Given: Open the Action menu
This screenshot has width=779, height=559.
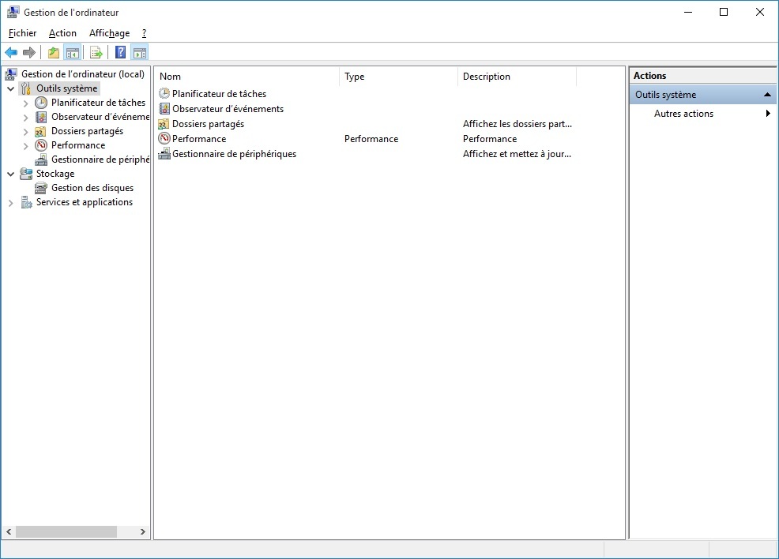Looking at the screenshot, I should [62, 32].
